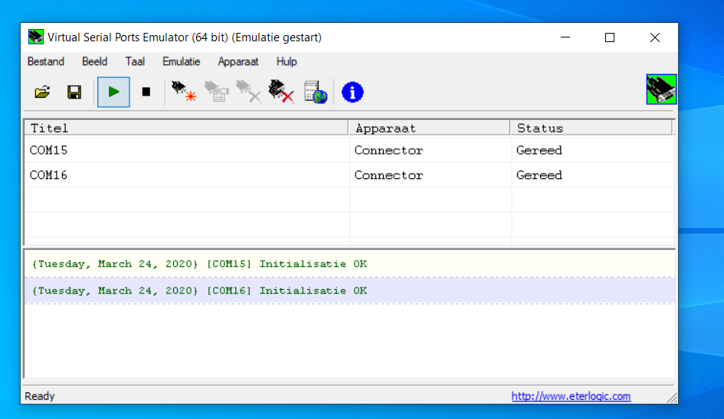The height and width of the screenshot is (419, 724).
Task: Click the Save floppy disk icon
Action: [74, 93]
